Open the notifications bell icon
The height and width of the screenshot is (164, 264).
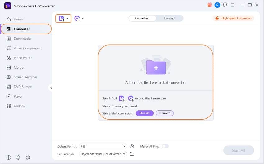click(x=18, y=157)
